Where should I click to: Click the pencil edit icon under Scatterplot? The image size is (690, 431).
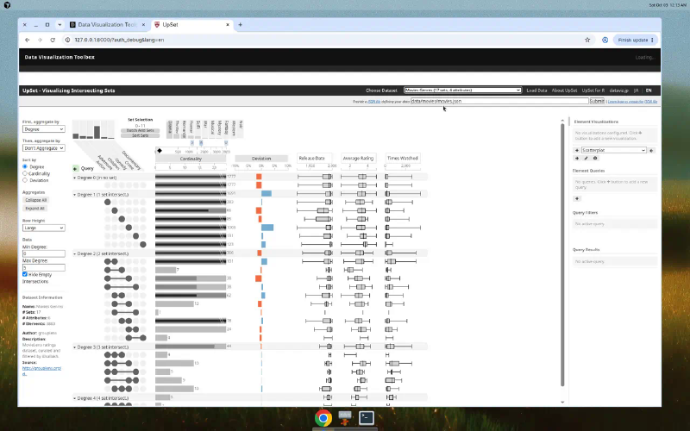click(x=586, y=158)
